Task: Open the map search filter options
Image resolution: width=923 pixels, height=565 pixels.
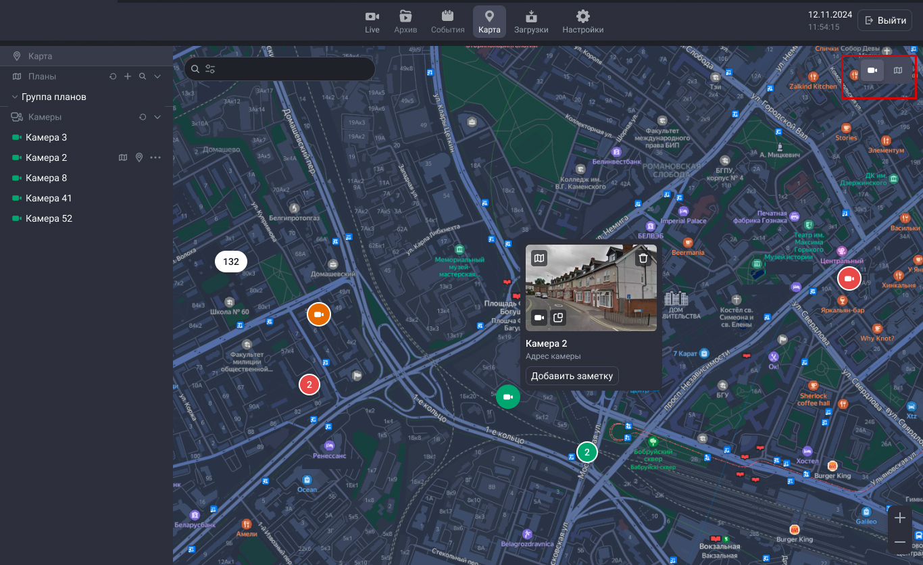Action: (x=210, y=69)
